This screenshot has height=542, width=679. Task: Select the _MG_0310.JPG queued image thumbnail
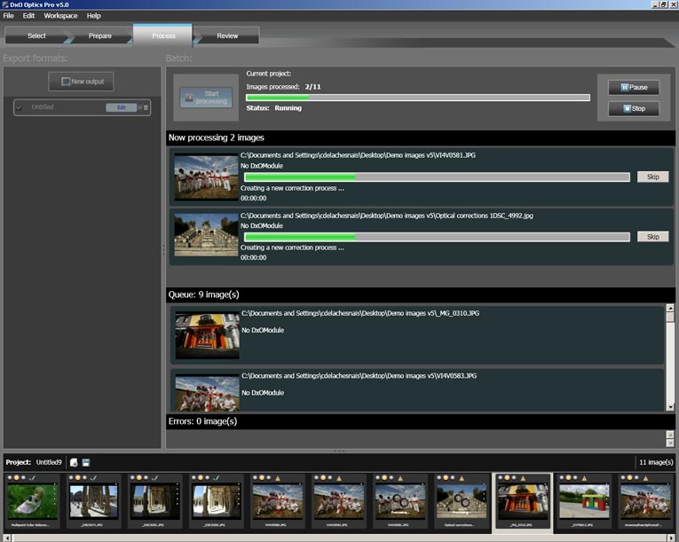tap(208, 335)
